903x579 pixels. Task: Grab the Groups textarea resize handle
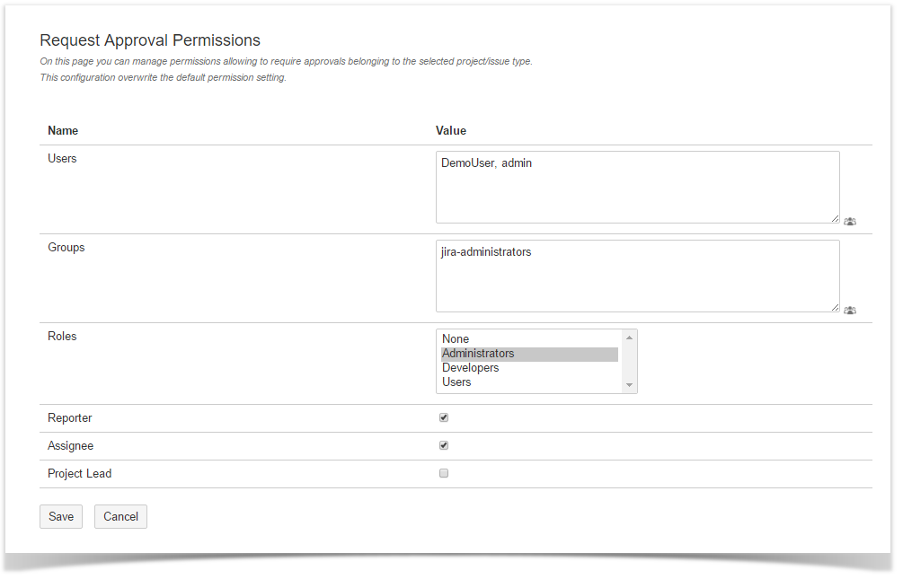pos(835,307)
